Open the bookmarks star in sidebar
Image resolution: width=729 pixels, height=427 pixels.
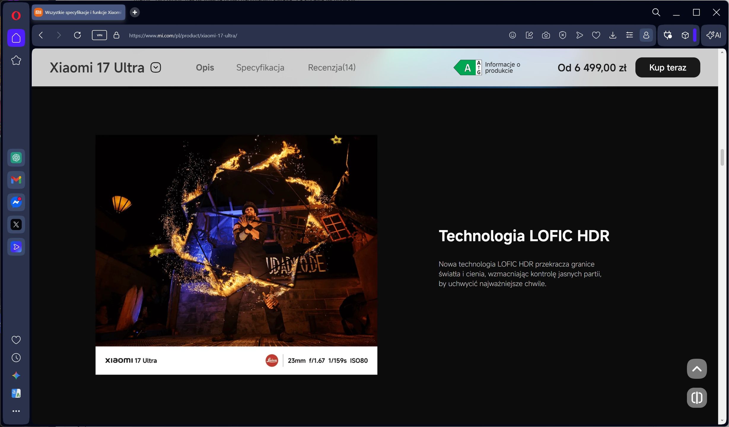coord(16,60)
